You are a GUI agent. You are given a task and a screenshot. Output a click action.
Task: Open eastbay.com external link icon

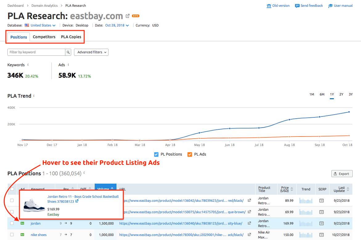click(128, 16)
